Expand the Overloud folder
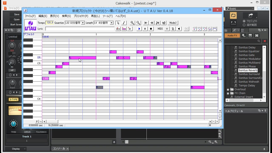The image size is (272, 153). coord(228,90)
